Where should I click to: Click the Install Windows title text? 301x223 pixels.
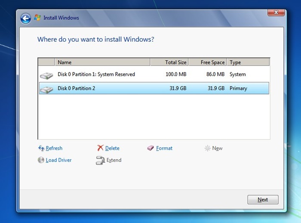click(61, 18)
